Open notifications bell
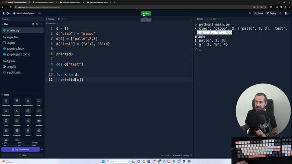The width and height of the screenshot is (292, 164). tap(280, 13)
